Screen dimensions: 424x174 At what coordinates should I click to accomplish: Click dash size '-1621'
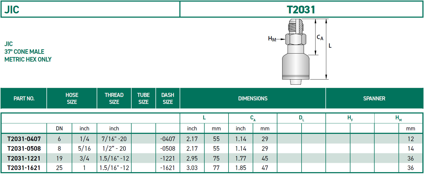[168, 168]
